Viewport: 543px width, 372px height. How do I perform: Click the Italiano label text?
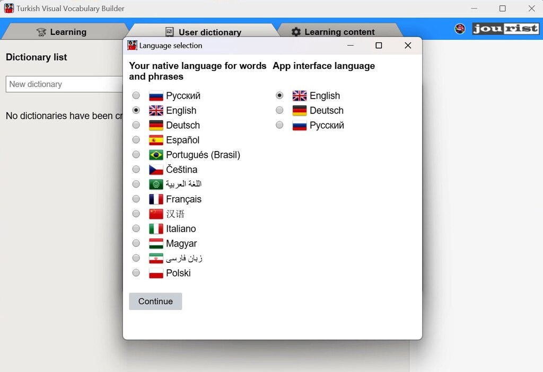tap(181, 229)
